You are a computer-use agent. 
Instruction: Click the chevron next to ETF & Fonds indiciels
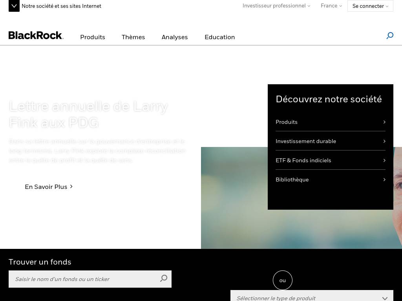384,160
